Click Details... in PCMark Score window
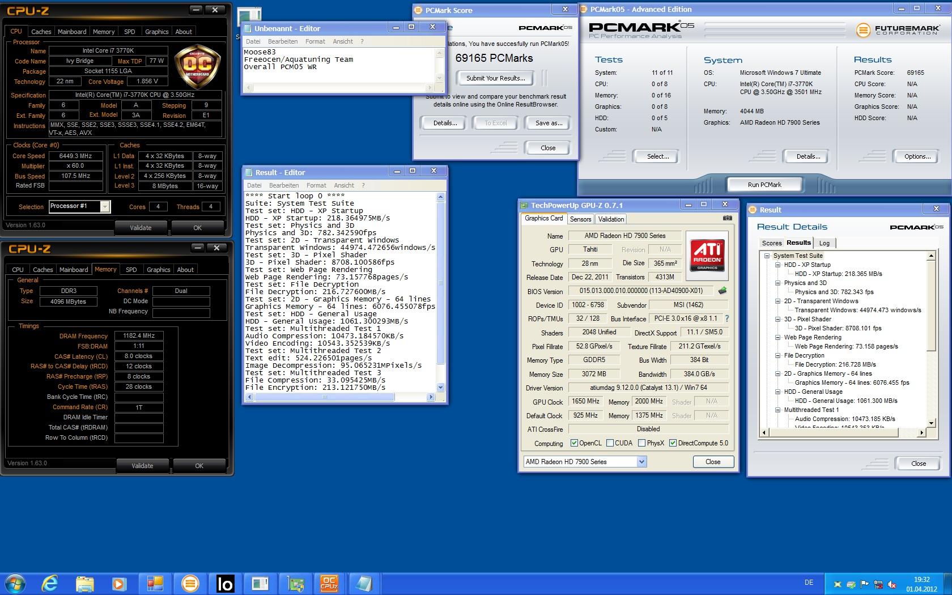Screen dimensions: 952x595 point(445,123)
